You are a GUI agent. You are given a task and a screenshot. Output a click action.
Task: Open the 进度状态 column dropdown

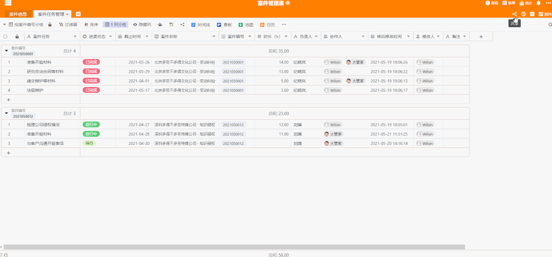point(111,37)
